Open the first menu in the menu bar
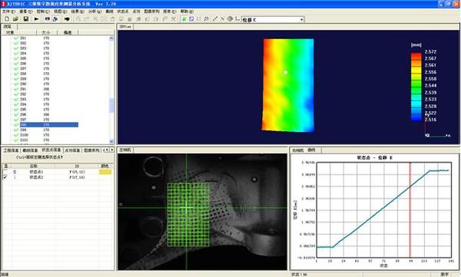The width and height of the screenshot is (461, 277). coord(8,12)
